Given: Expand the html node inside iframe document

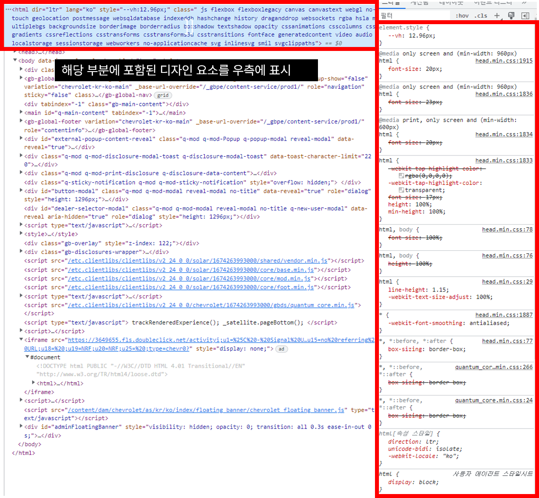Looking at the screenshot, I should coord(33,383).
